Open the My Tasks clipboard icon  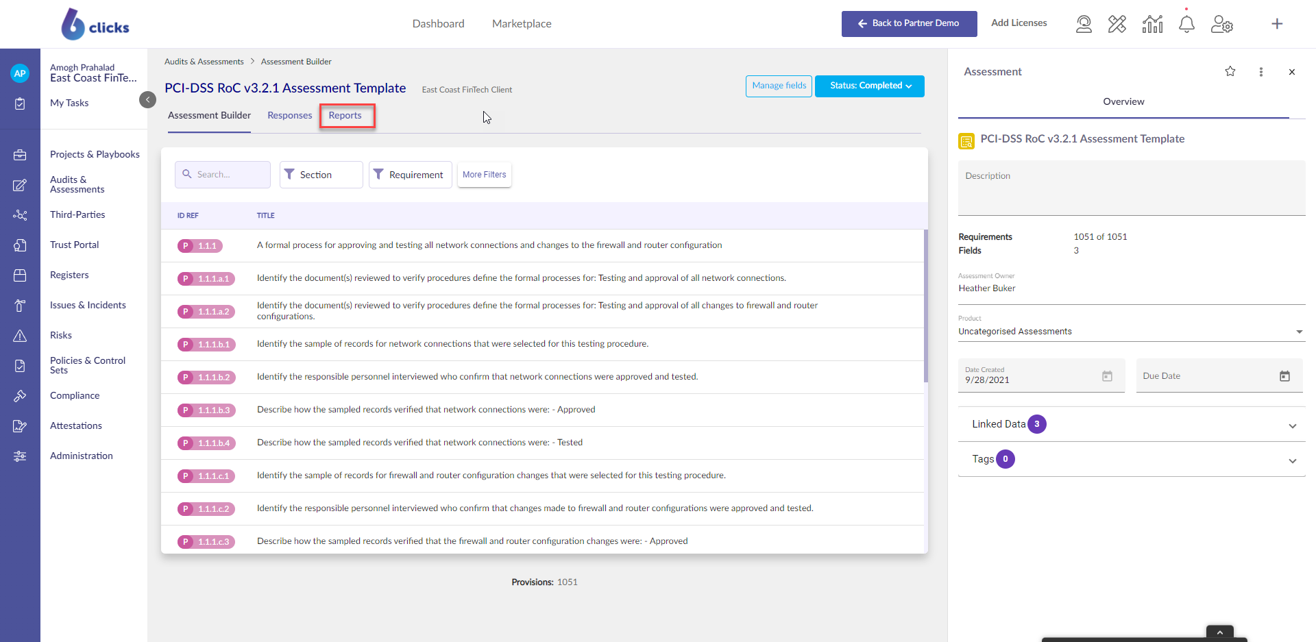click(20, 103)
